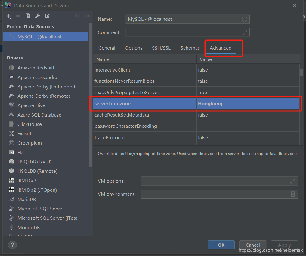Expand the VM options field
Viewport: 306px width, 256px height.
point(292,181)
